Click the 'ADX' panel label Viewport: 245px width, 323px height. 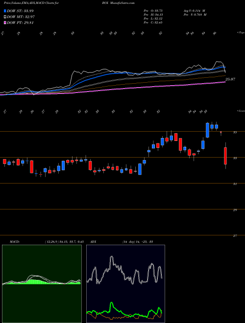94,242
